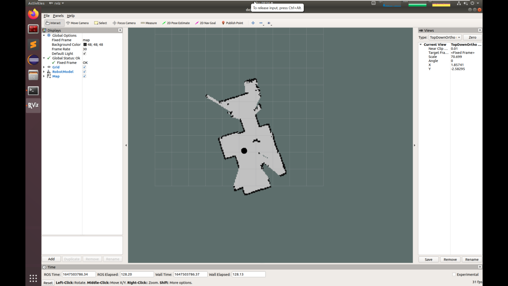The width and height of the screenshot is (508, 286).
Task: Collapse the Global Options section
Action: pos(44,35)
